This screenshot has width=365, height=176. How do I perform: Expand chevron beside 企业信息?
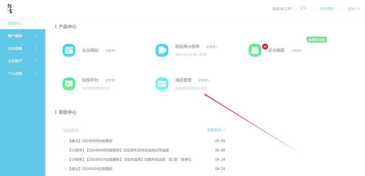point(36,48)
